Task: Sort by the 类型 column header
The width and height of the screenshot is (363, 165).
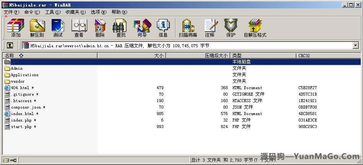Action: point(263,55)
